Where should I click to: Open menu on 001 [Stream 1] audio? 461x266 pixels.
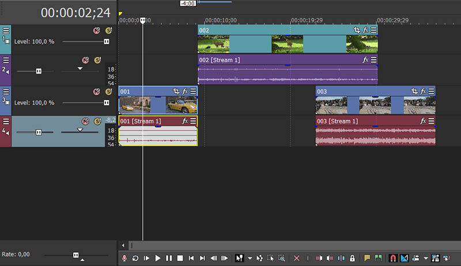pyautogui.click(x=193, y=121)
